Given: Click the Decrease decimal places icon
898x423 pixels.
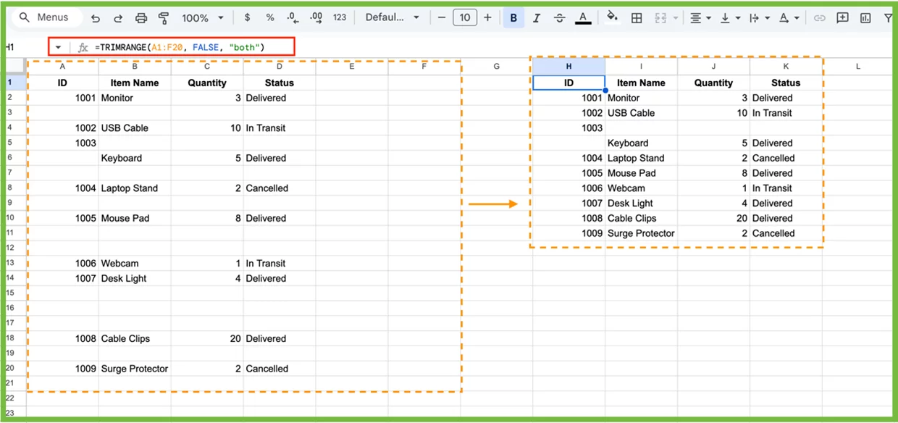Looking at the screenshot, I should tap(293, 18).
